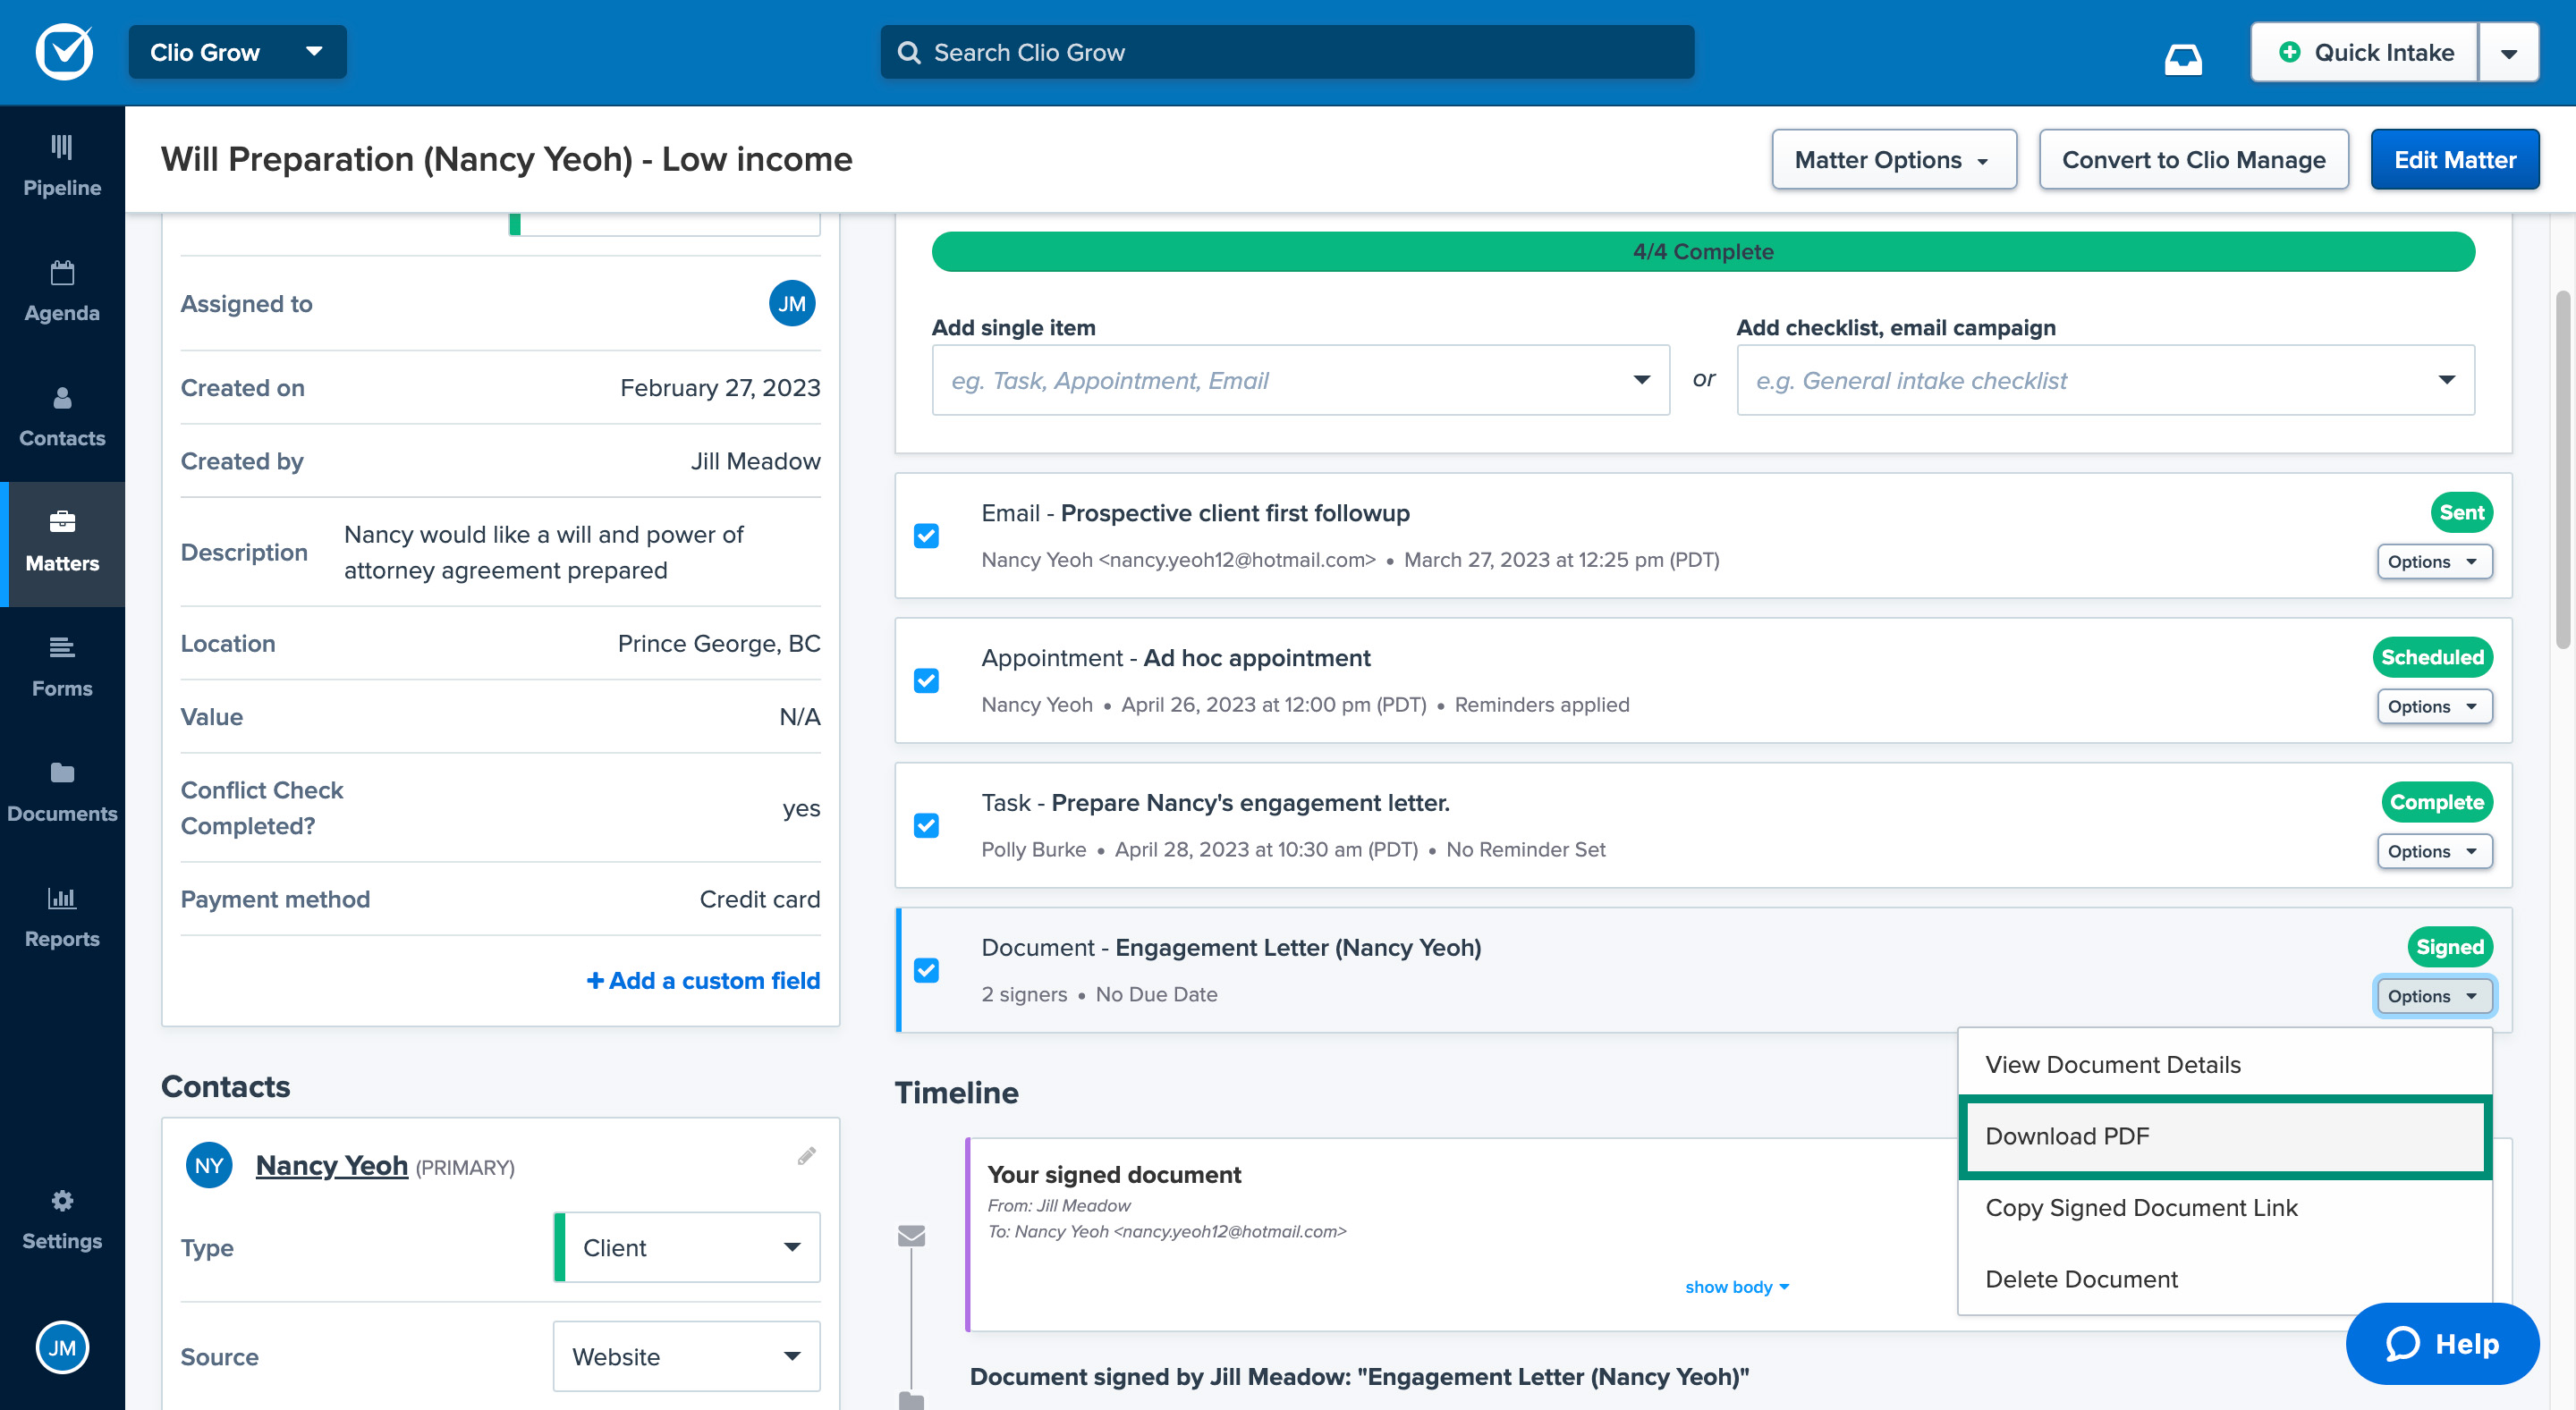Open the Matter Options dropdown
Viewport: 2576px width, 1410px height.
tap(1893, 160)
